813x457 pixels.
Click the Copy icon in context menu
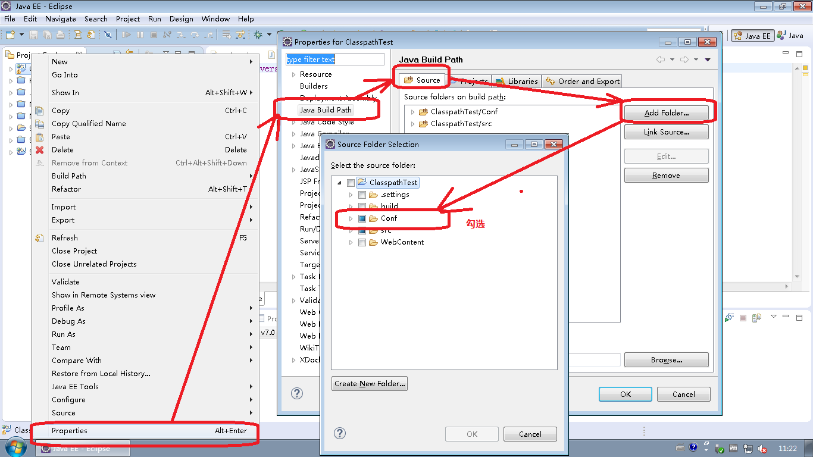pos(39,111)
